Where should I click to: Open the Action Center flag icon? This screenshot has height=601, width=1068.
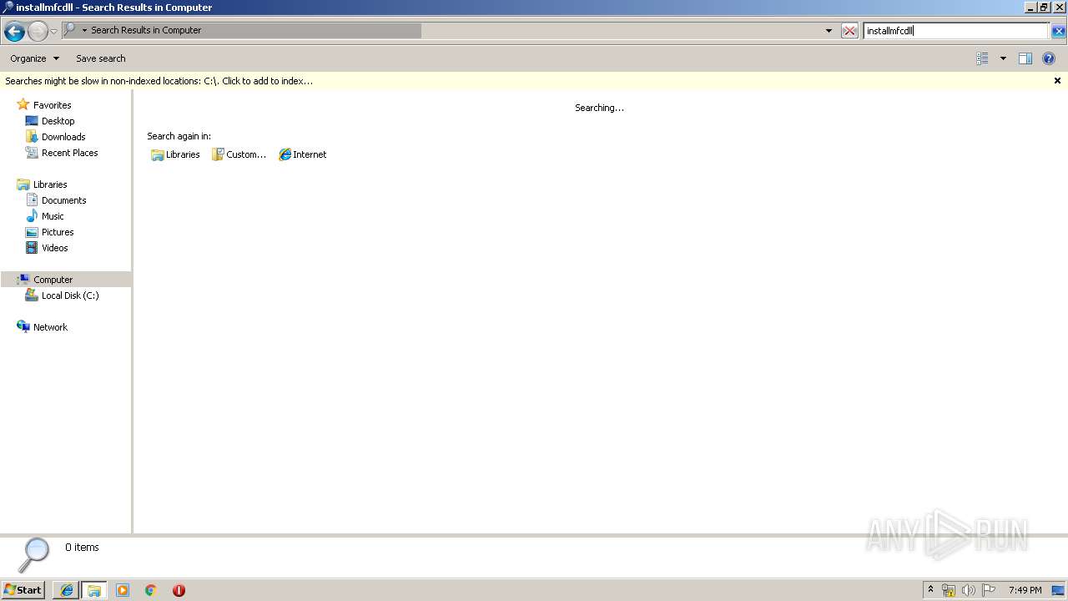(989, 590)
